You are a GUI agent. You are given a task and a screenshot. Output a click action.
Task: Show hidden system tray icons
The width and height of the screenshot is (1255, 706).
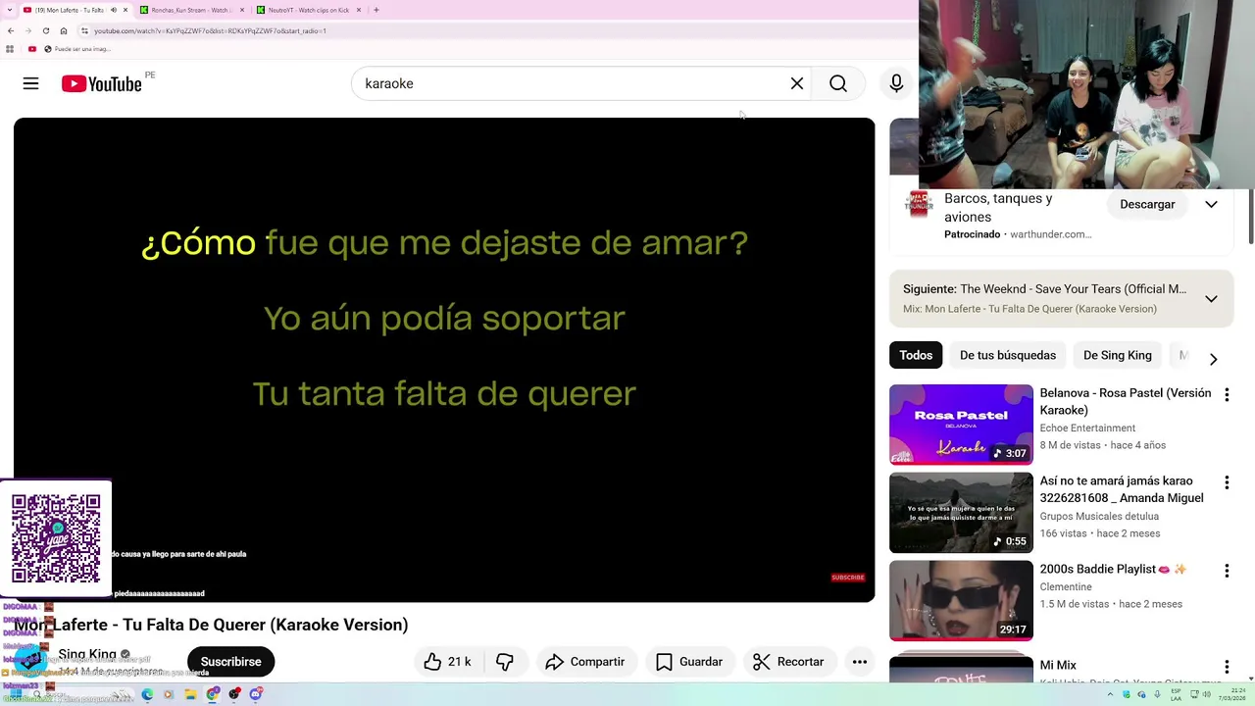[1111, 694]
